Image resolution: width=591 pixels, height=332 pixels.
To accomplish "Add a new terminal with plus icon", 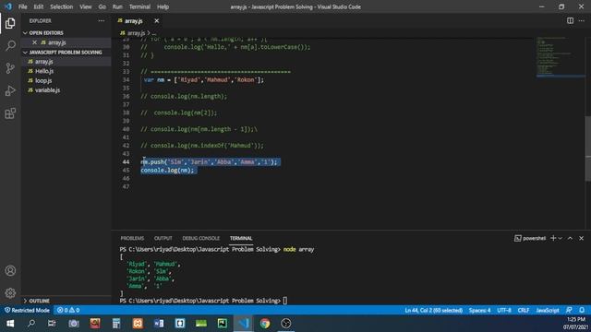I will tap(553, 238).
